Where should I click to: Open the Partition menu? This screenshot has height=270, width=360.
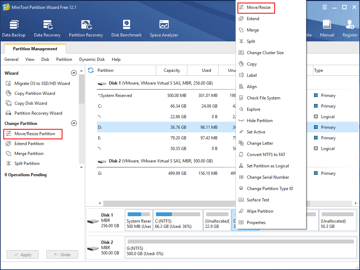64,59
